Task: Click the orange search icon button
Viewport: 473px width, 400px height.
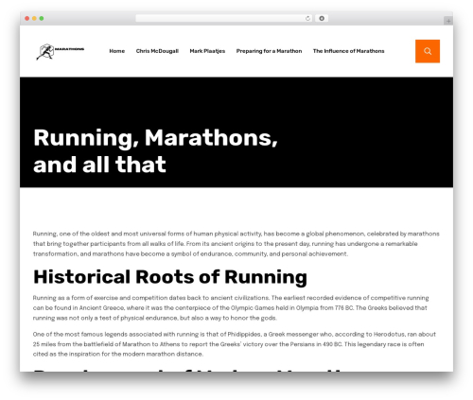Action: click(428, 51)
